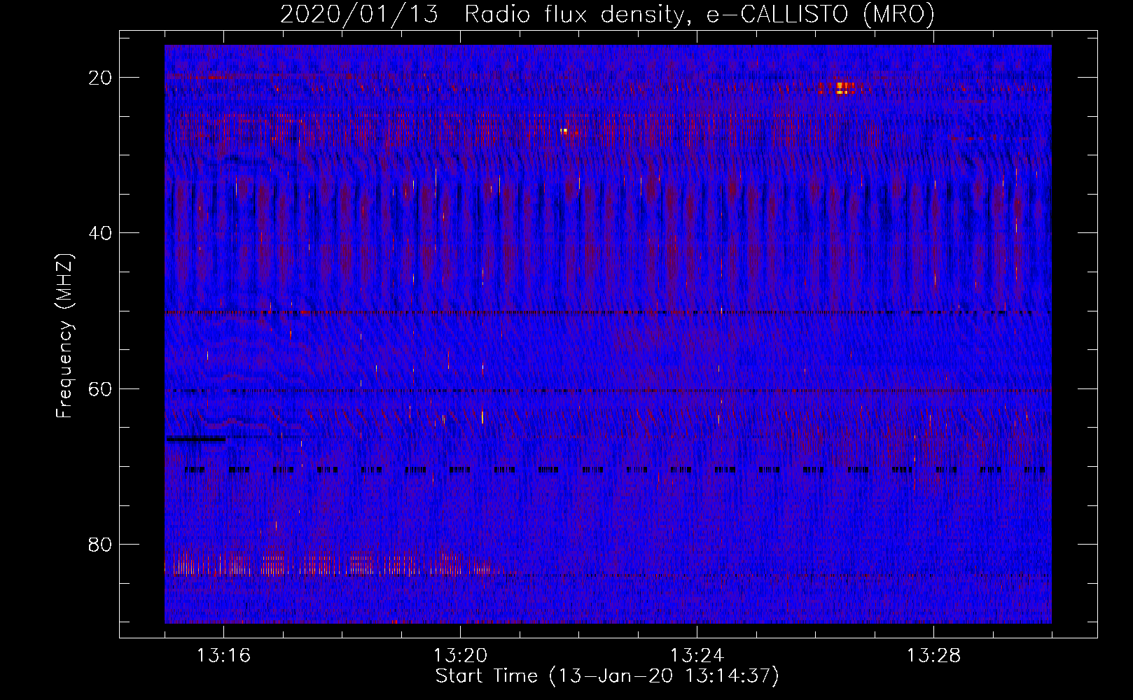
Task: Click the 13:24 time tick label
Action: click(697, 656)
